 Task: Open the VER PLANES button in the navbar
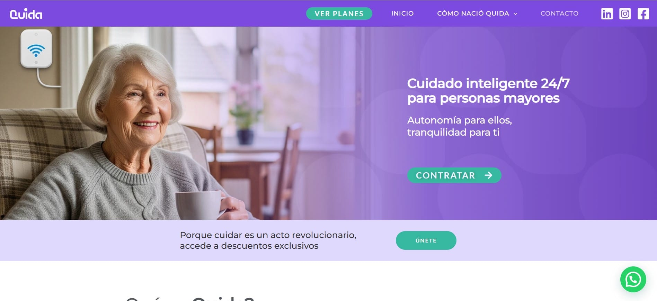pyautogui.click(x=339, y=13)
